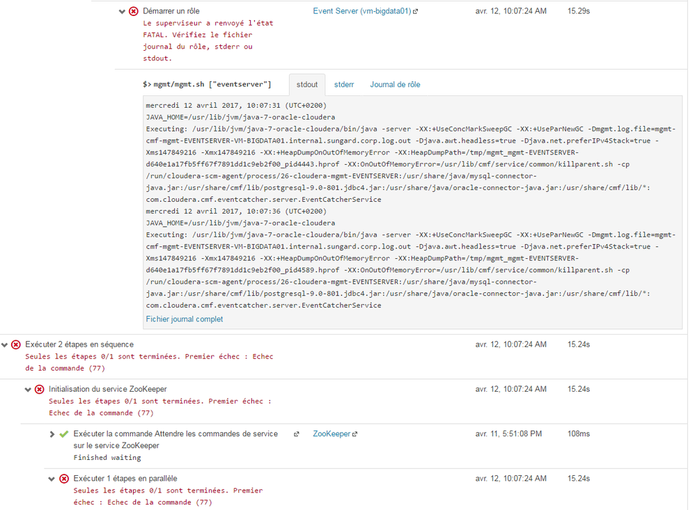Switch to the stderr tab

[x=344, y=85]
